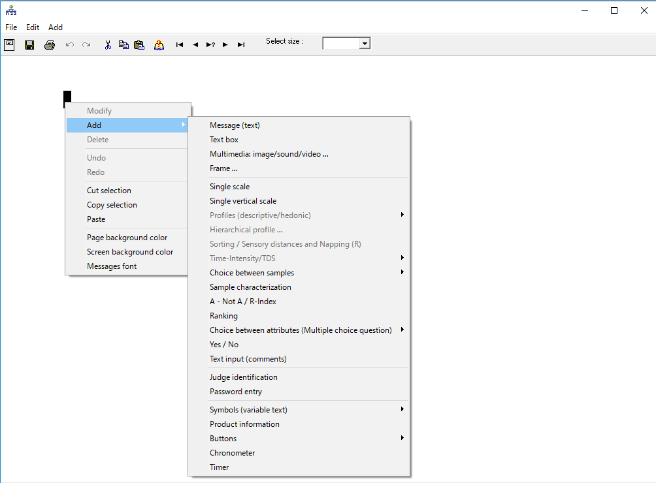656x483 pixels.
Task: Choose Messages font option
Action: (x=127, y=266)
